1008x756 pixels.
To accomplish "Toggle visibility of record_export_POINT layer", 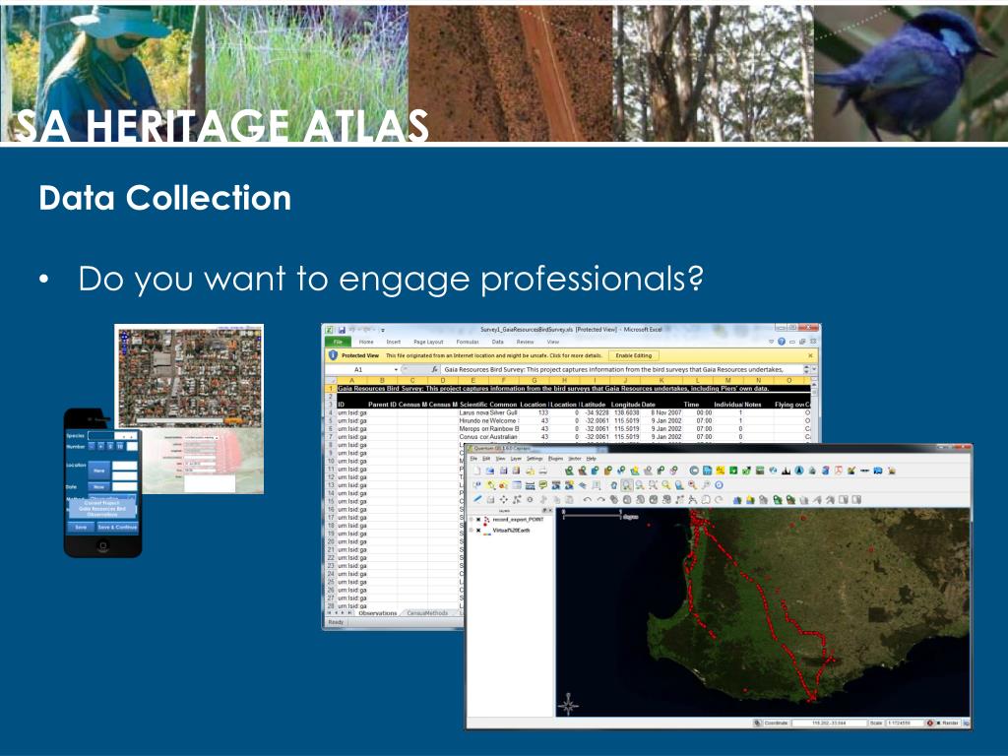I will tap(478, 520).
